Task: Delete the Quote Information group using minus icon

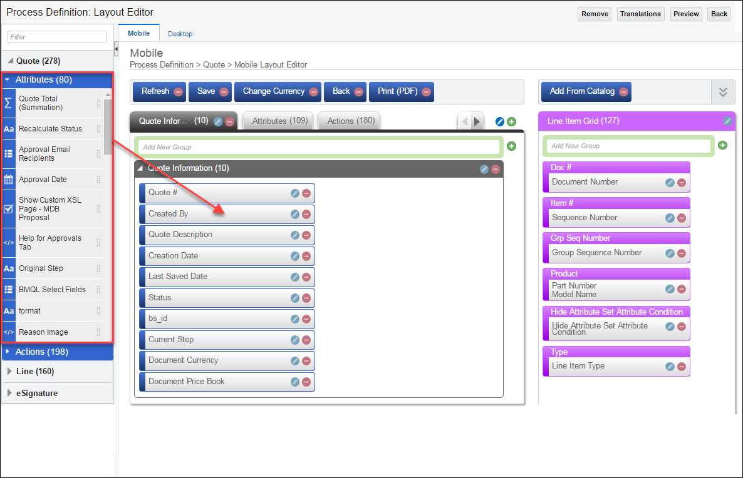Action: coord(496,169)
